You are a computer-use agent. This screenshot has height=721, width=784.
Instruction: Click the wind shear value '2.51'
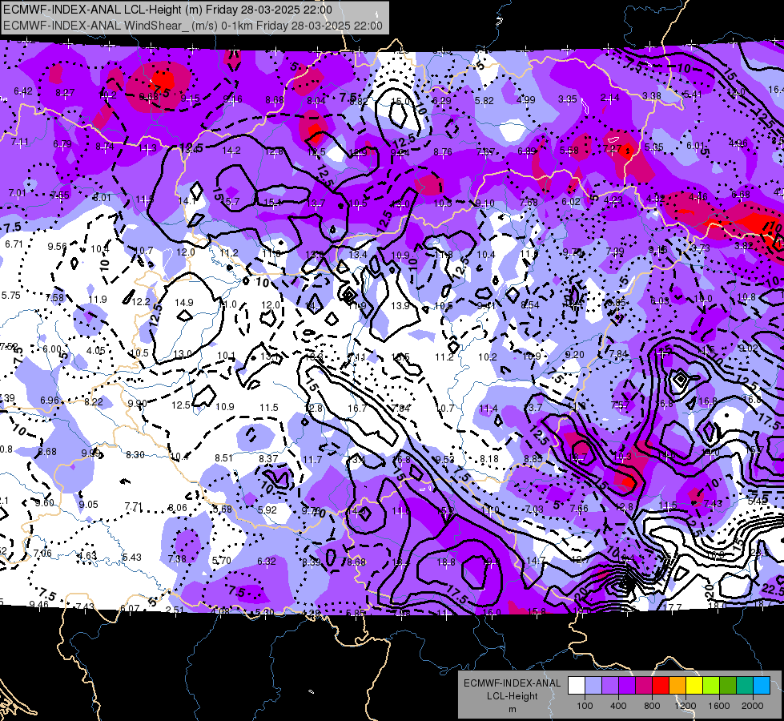click(175, 610)
